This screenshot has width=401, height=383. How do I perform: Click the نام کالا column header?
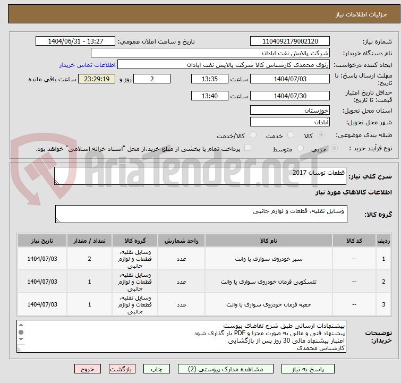269,241
